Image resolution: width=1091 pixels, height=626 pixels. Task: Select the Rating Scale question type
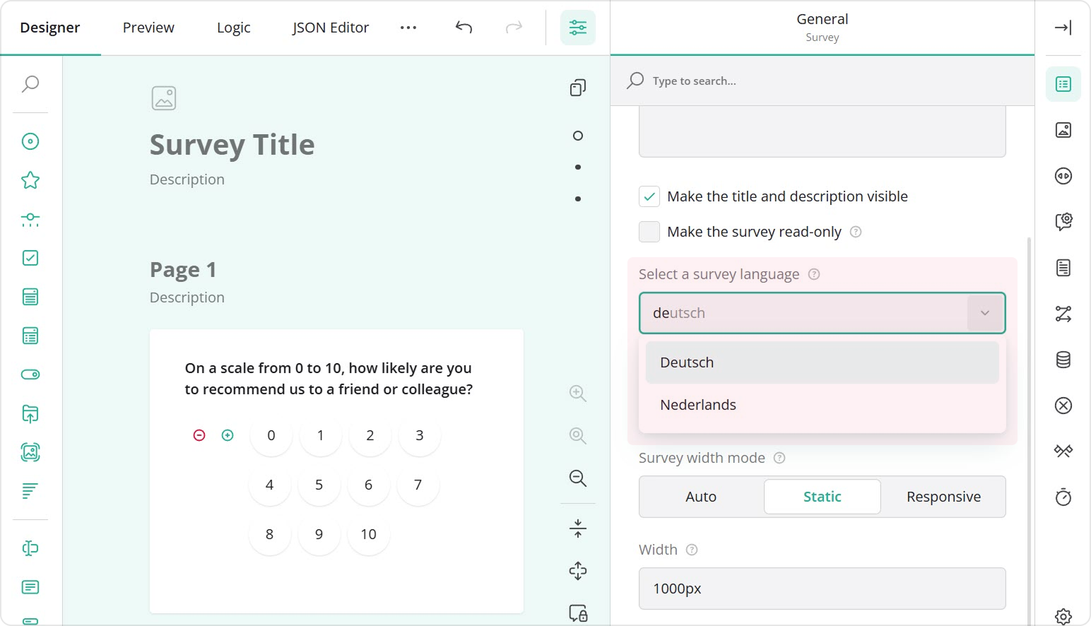(x=30, y=179)
